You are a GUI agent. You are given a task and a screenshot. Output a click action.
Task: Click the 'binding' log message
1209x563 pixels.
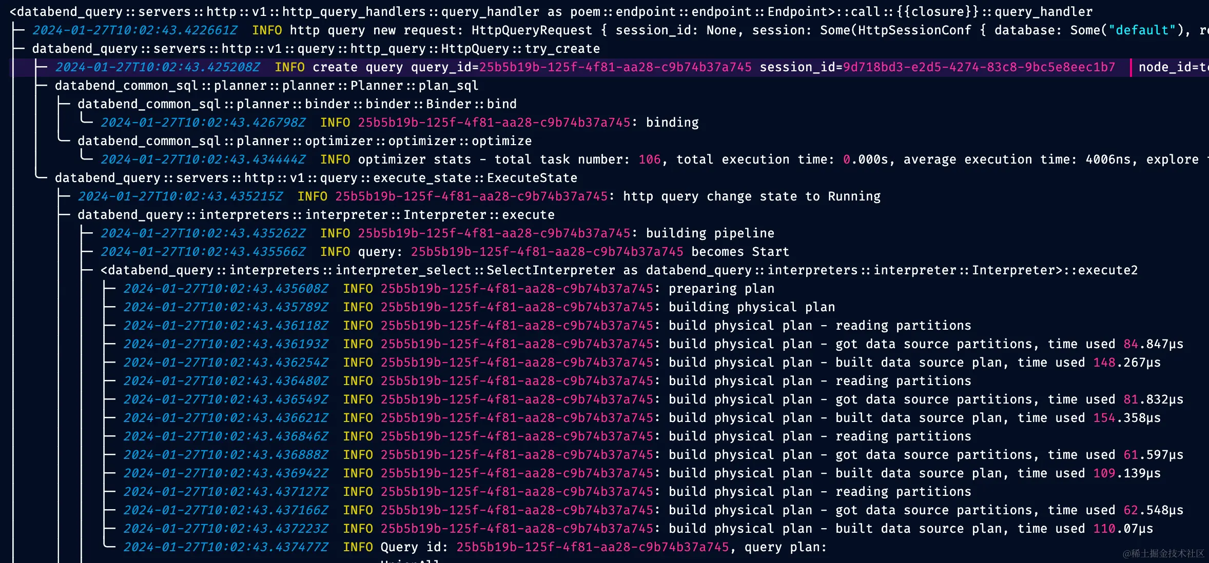[672, 123]
